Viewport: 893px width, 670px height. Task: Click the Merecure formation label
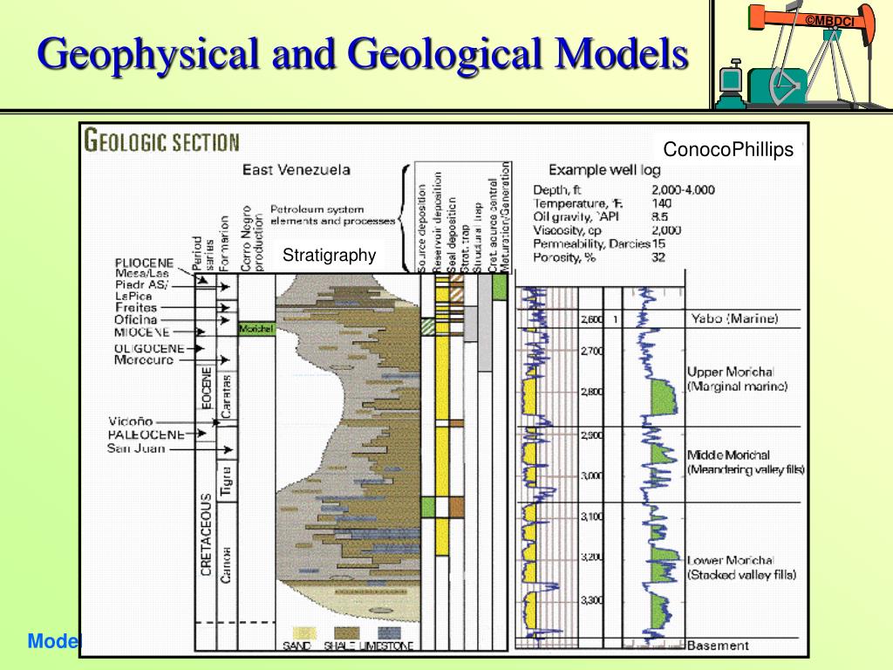click(x=144, y=360)
